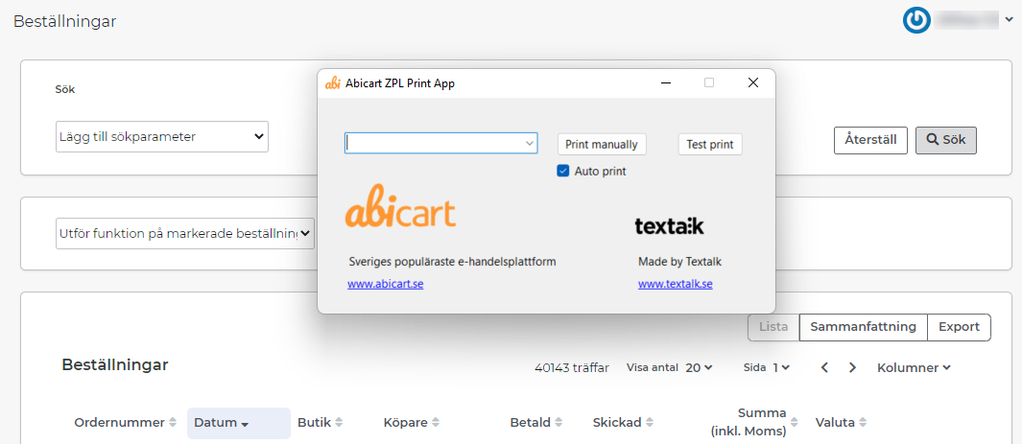
Task: Click the Textalk logo
Action: click(x=669, y=226)
